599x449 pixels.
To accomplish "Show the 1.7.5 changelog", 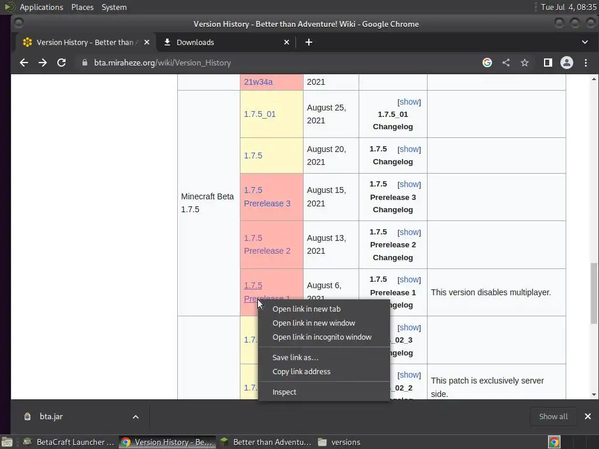I will point(409,149).
